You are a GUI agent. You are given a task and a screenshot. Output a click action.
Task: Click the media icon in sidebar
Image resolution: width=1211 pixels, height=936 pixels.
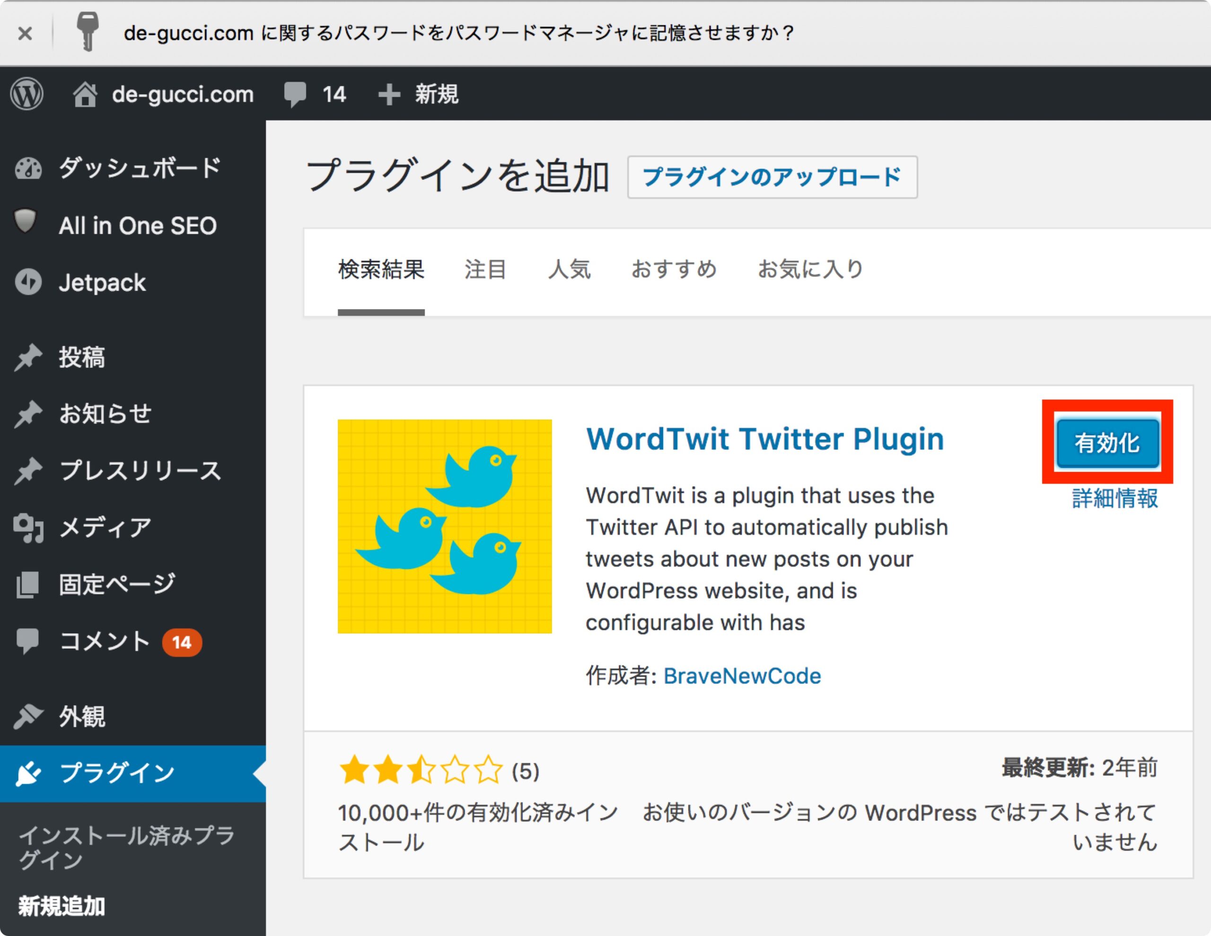coord(28,528)
